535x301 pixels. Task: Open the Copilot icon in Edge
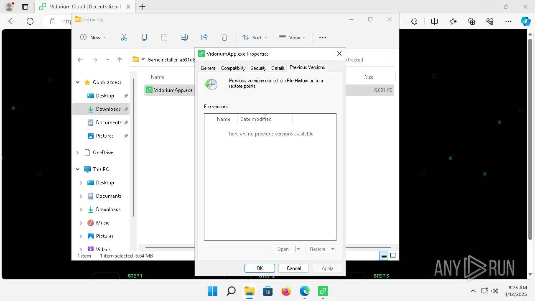click(525, 21)
